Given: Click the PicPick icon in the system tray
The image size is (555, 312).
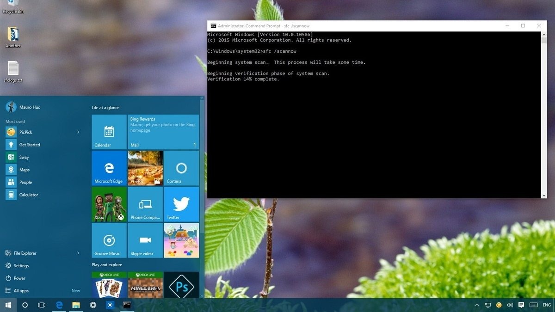Looking at the screenshot, I should point(499,305).
